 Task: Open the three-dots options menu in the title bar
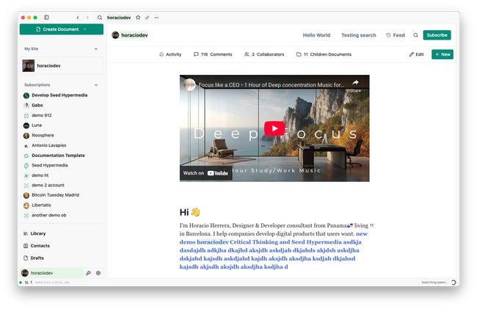point(156,17)
